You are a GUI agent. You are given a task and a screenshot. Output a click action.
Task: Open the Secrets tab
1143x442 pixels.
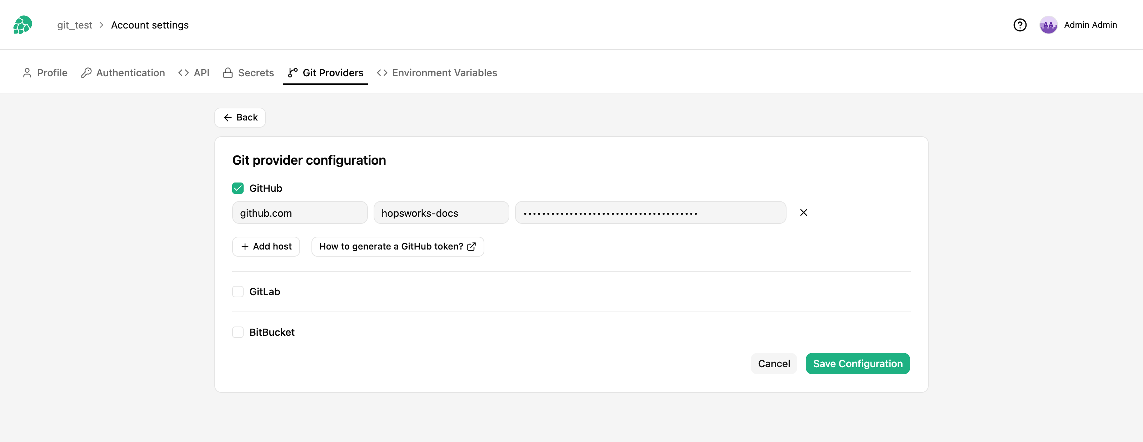249,73
